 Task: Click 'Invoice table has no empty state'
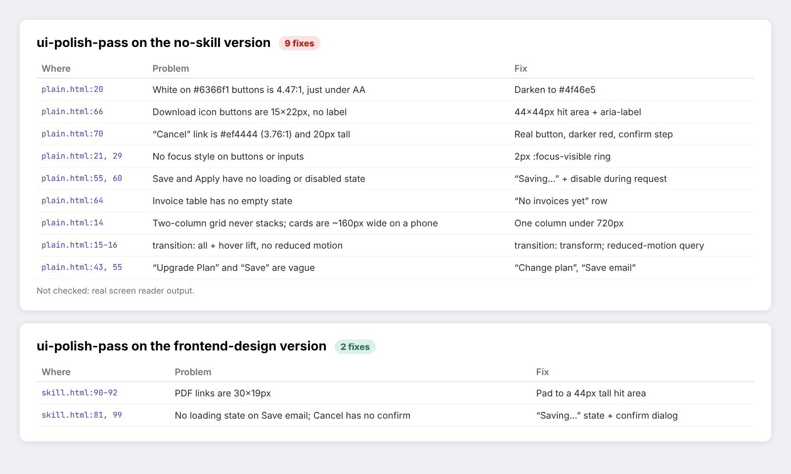[x=222, y=201]
